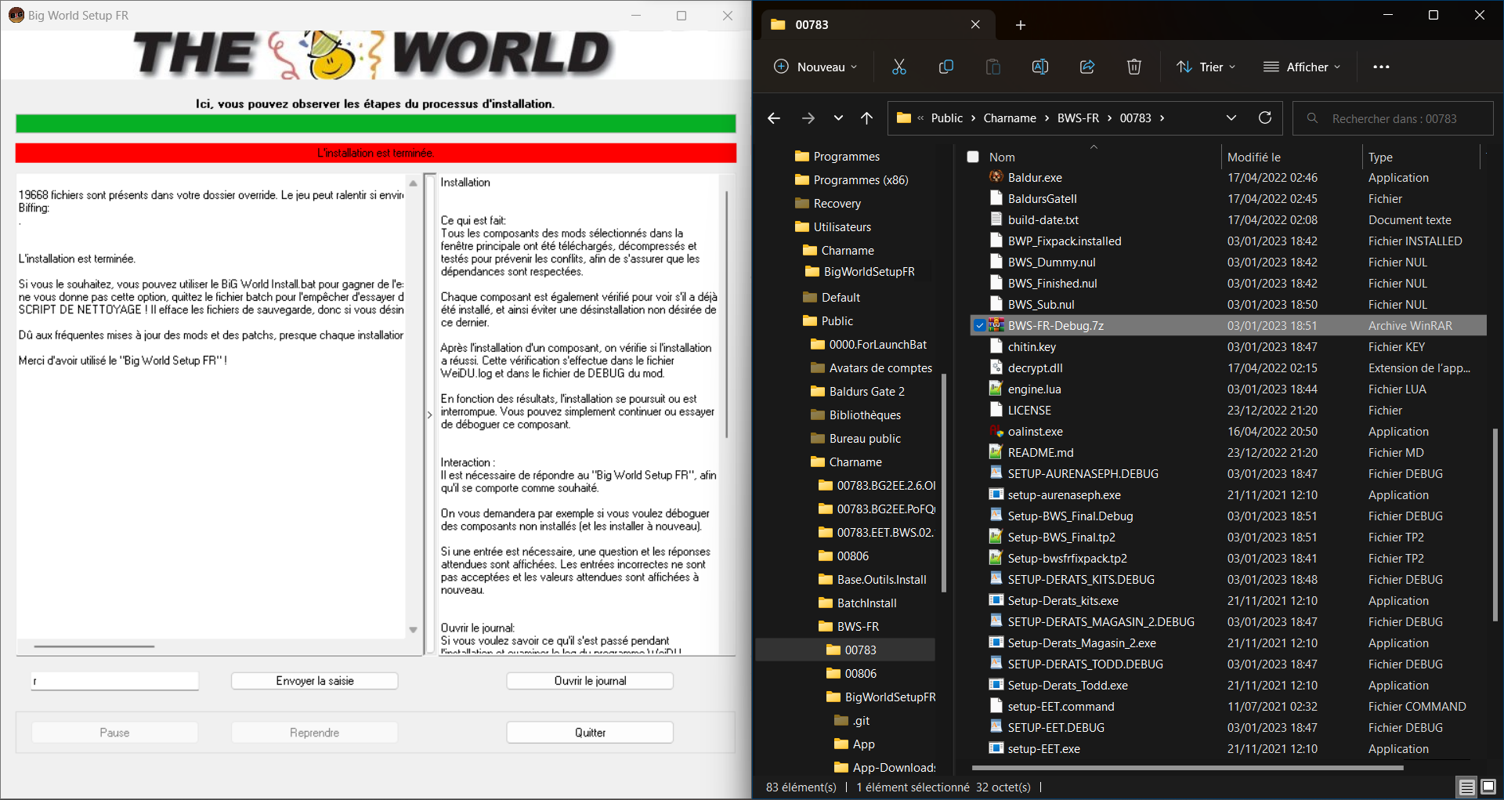
Task: Switch to large icons view in status bar
Action: [x=1488, y=787]
